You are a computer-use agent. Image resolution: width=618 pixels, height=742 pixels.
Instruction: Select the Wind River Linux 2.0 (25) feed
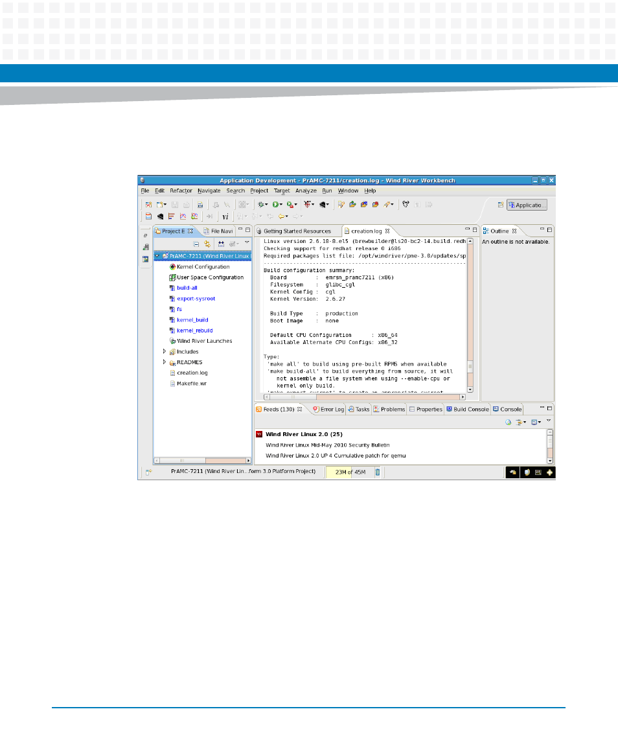point(304,434)
